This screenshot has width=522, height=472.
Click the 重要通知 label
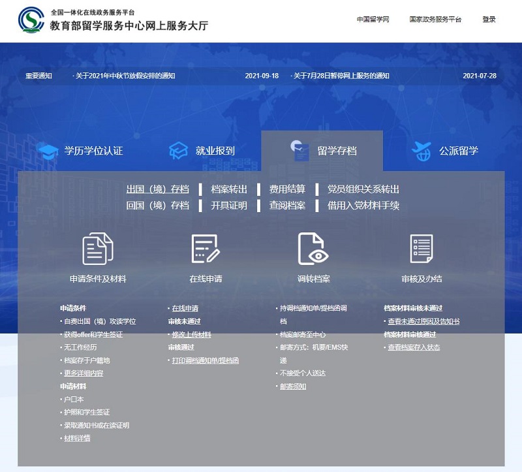38,76
